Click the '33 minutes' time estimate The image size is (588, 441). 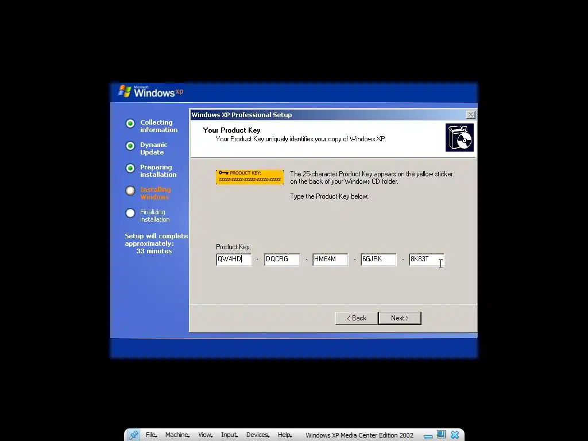coord(154,251)
